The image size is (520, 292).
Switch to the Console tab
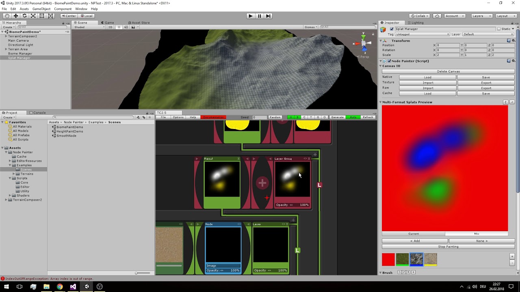tap(37, 113)
